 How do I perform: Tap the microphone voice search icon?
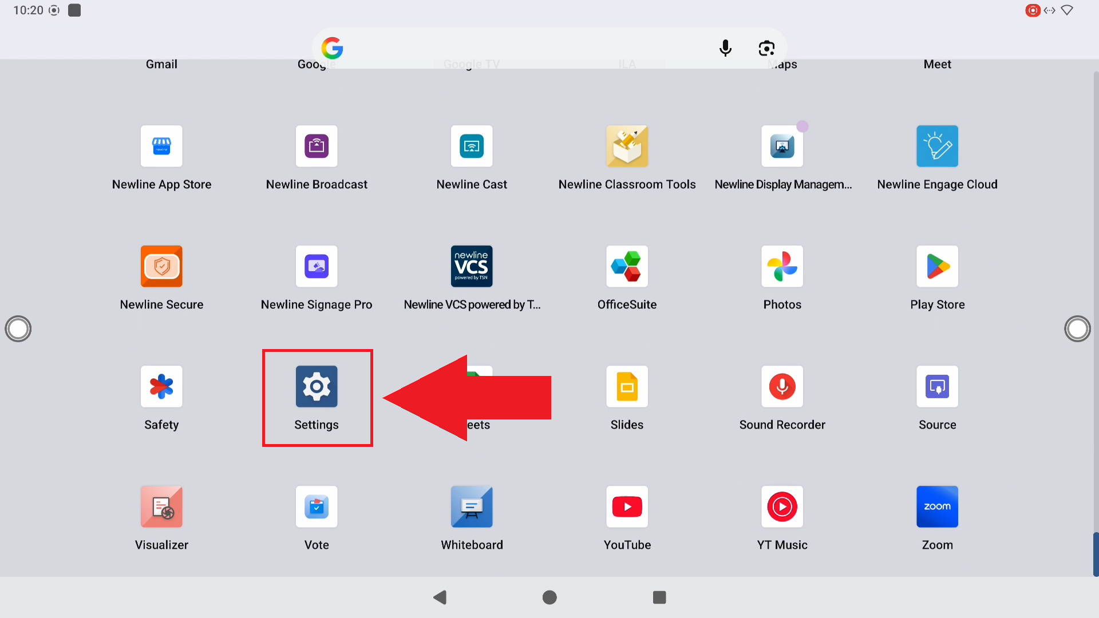[725, 48]
